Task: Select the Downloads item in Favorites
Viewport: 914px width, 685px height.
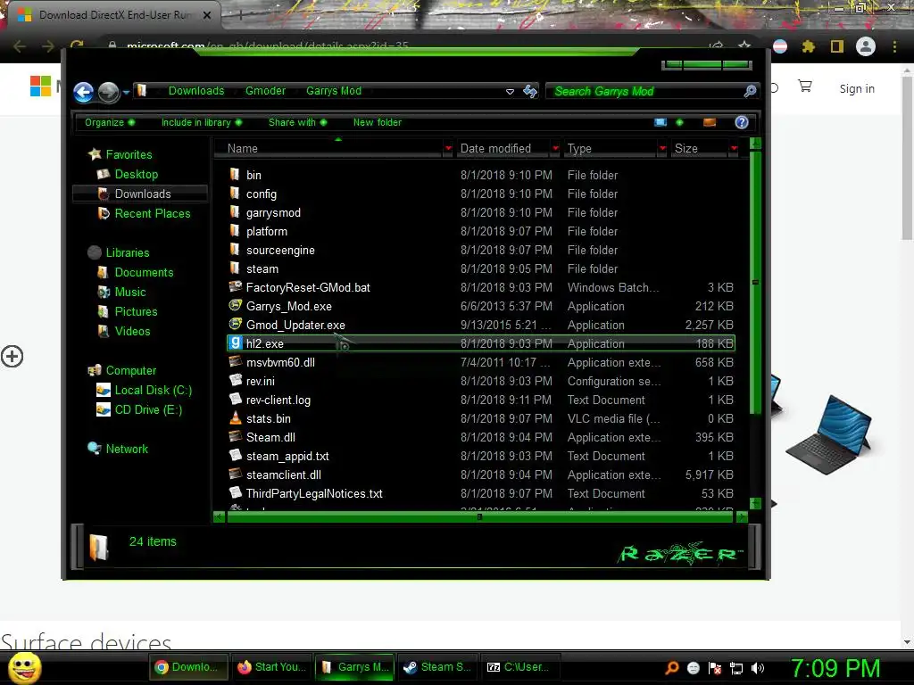Action: (x=140, y=194)
